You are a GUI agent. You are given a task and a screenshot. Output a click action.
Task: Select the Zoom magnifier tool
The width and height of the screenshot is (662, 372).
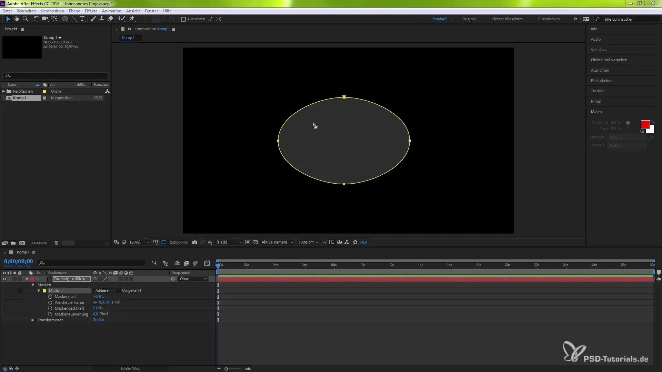(x=25, y=19)
